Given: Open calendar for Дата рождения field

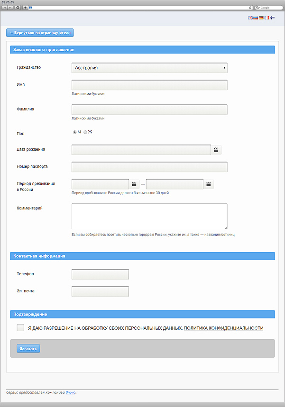Looking at the screenshot, I should tap(216, 150).
